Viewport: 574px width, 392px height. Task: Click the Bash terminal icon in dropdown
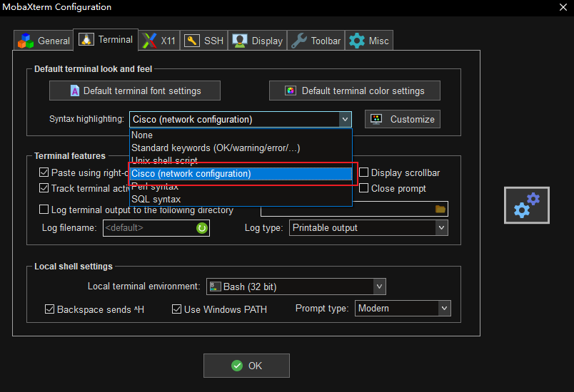(216, 287)
